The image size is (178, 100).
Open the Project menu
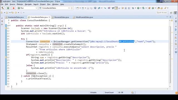coord(43,4)
